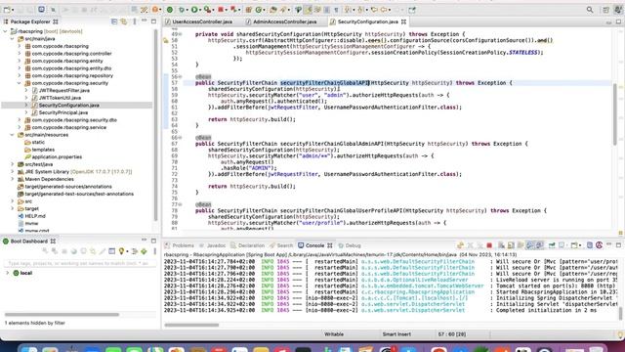Click the green diamond Boot Dashboard icon
Viewport: 625px width, 352px height.
144,251
